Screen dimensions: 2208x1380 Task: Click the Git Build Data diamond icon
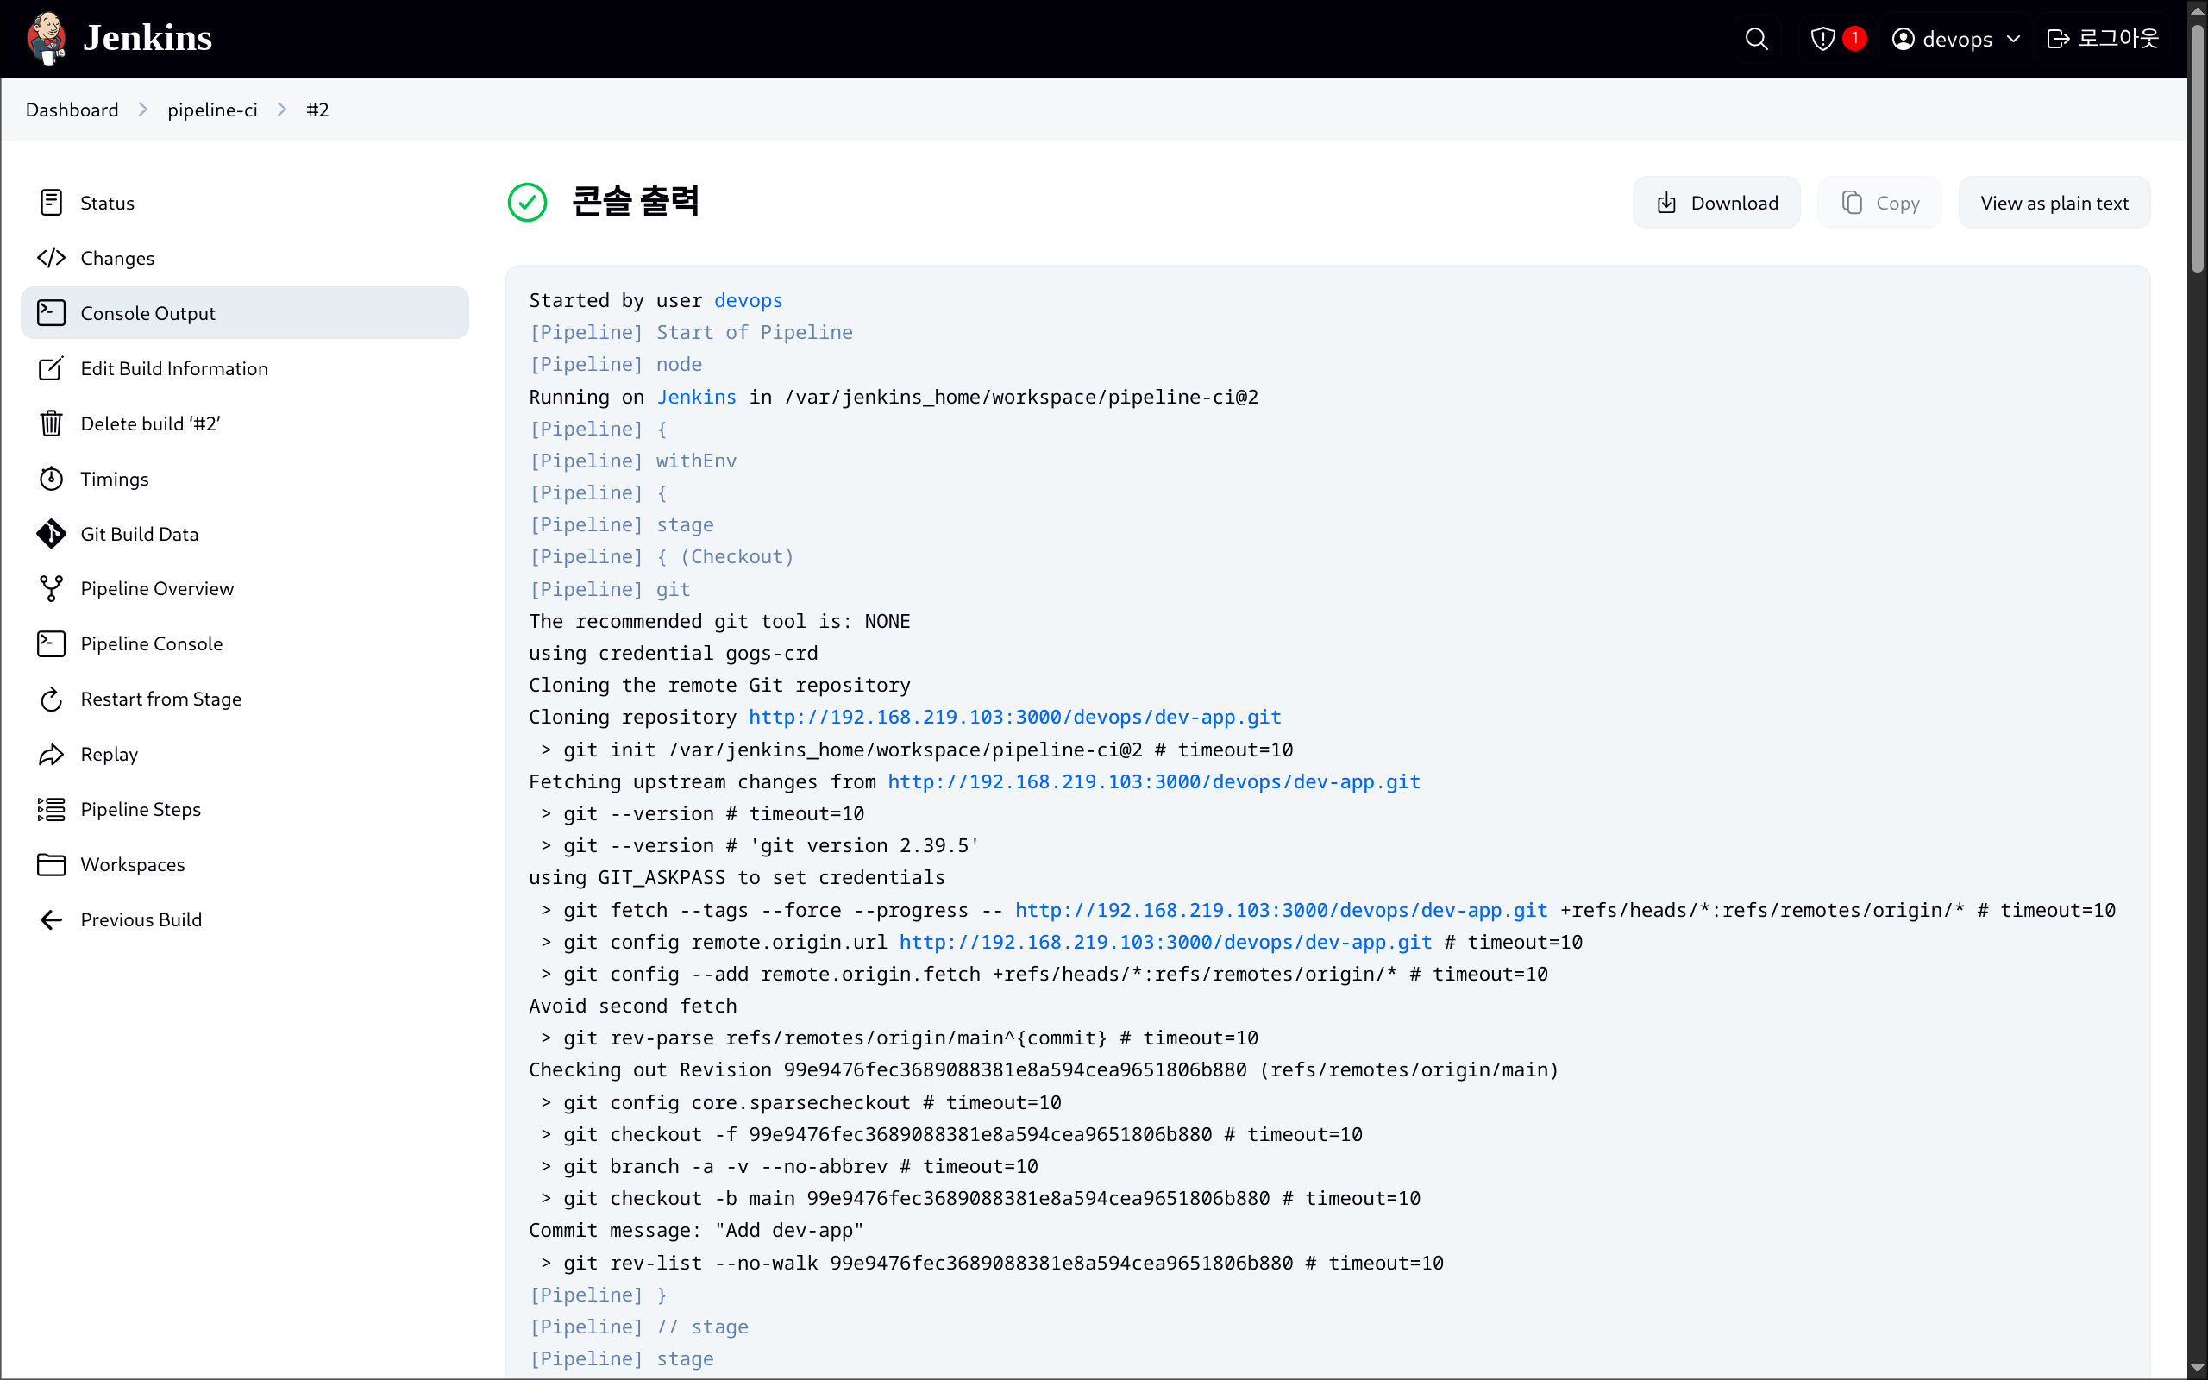pos(51,534)
